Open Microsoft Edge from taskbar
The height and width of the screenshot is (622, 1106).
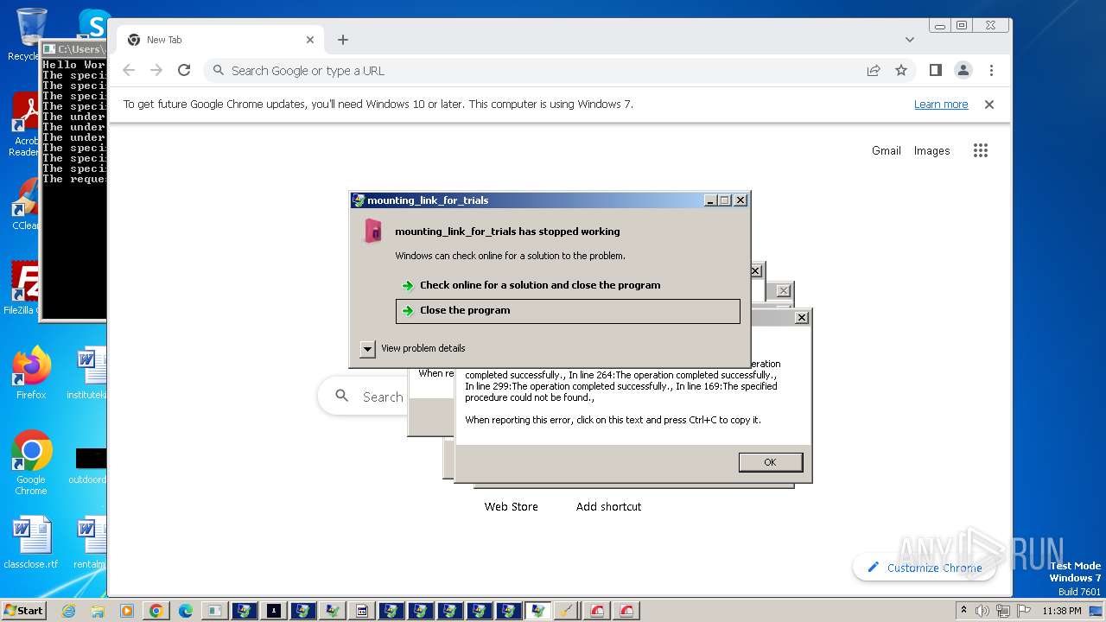coord(186,611)
